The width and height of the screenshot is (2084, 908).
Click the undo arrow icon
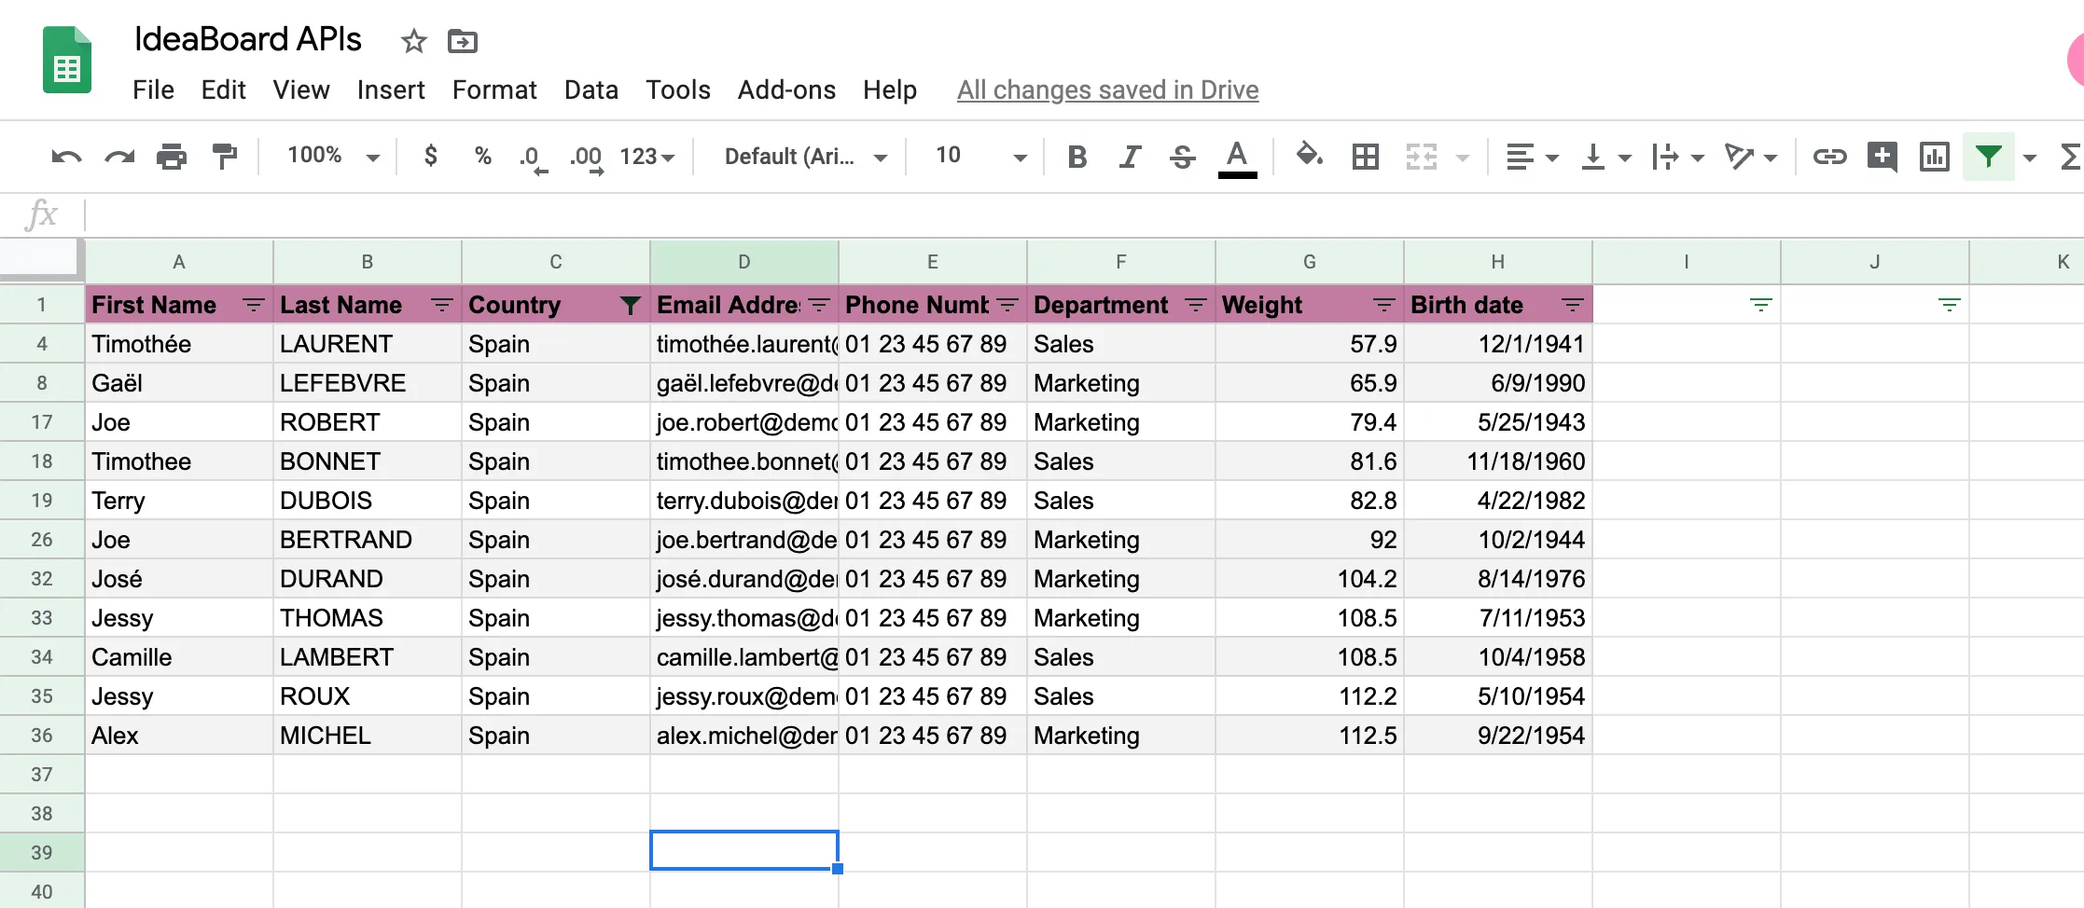(66, 157)
